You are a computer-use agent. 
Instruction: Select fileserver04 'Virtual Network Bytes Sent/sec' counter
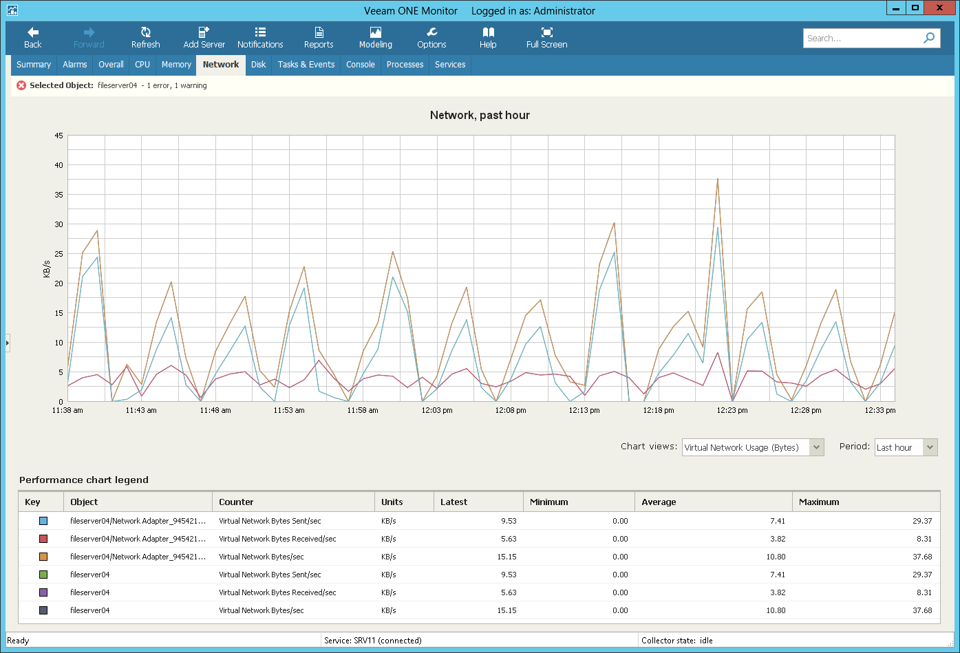tap(270, 575)
